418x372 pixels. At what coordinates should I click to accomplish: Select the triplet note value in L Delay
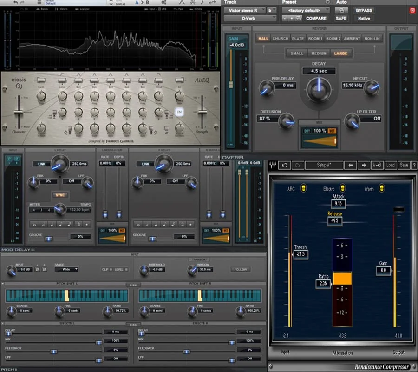tap(78, 224)
